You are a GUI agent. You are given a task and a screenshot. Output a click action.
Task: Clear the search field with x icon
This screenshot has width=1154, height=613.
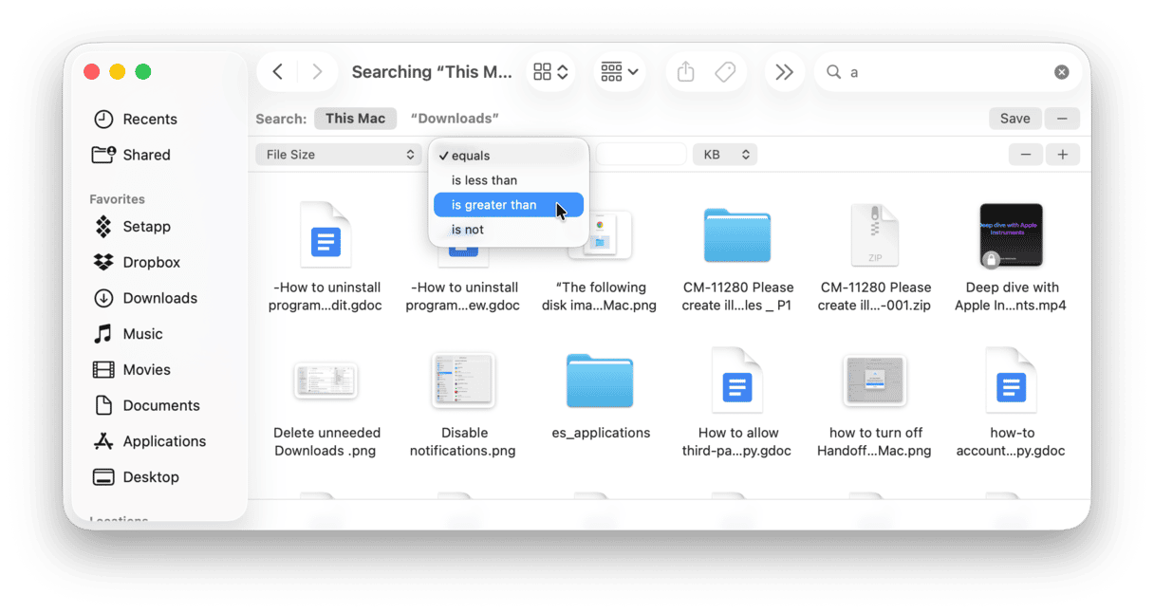pyautogui.click(x=1061, y=72)
